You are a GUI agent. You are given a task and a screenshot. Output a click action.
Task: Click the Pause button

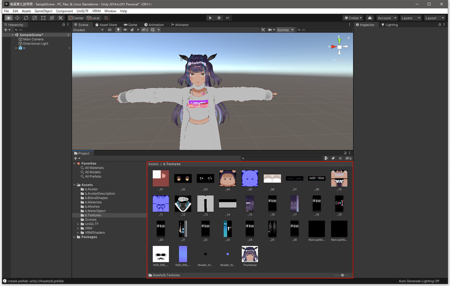click(x=219, y=18)
